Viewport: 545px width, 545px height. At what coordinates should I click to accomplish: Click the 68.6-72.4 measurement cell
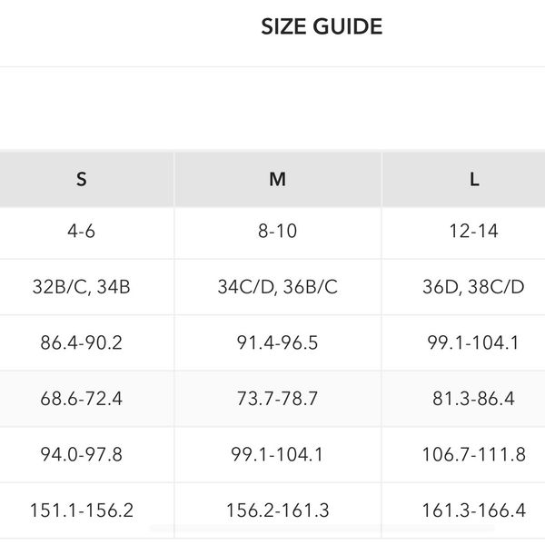click(x=82, y=399)
